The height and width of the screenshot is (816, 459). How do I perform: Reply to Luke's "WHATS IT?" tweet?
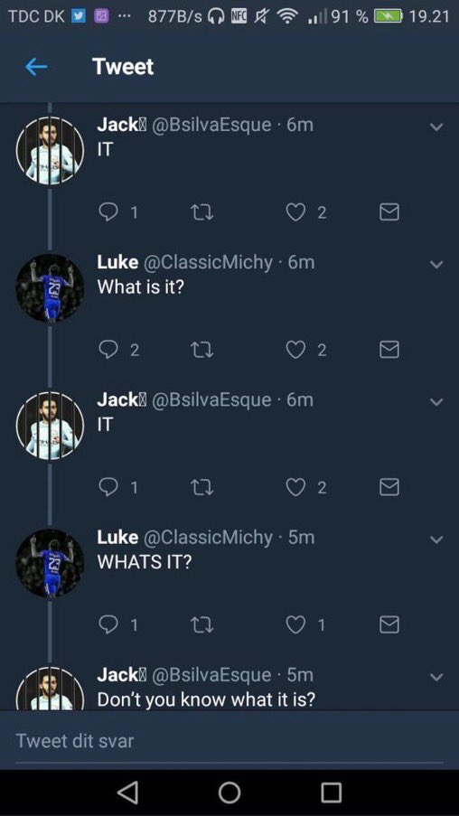[108, 624]
